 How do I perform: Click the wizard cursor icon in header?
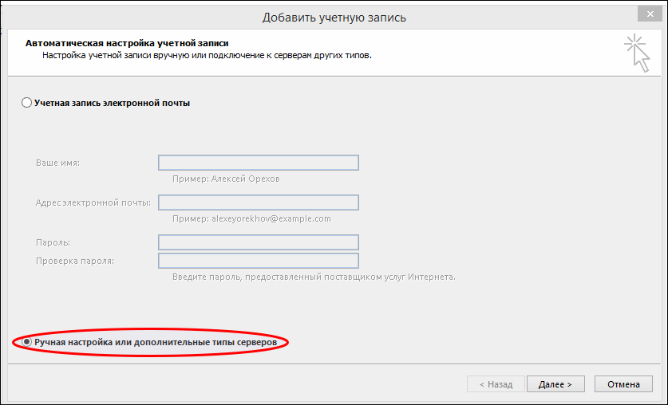pos(637,53)
